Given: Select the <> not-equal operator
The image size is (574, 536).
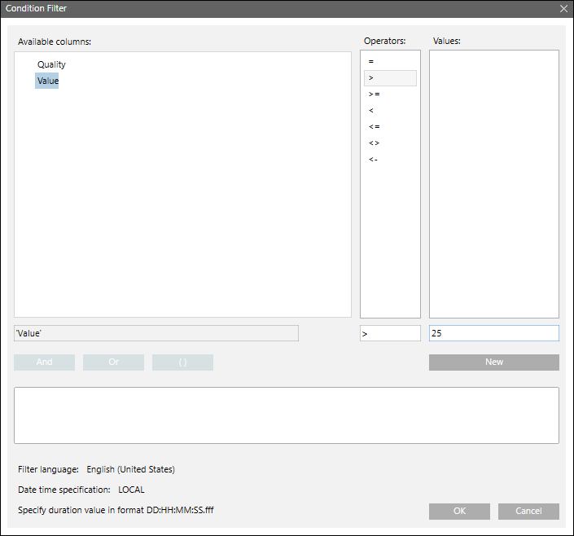Looking at the screenshot, I should coord(374,143).
